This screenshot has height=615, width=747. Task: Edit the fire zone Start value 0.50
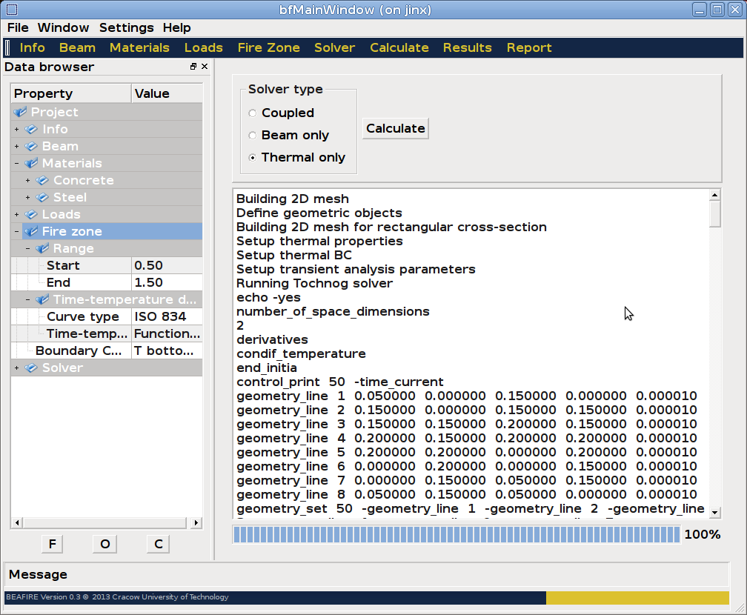[x=166, y=265]
